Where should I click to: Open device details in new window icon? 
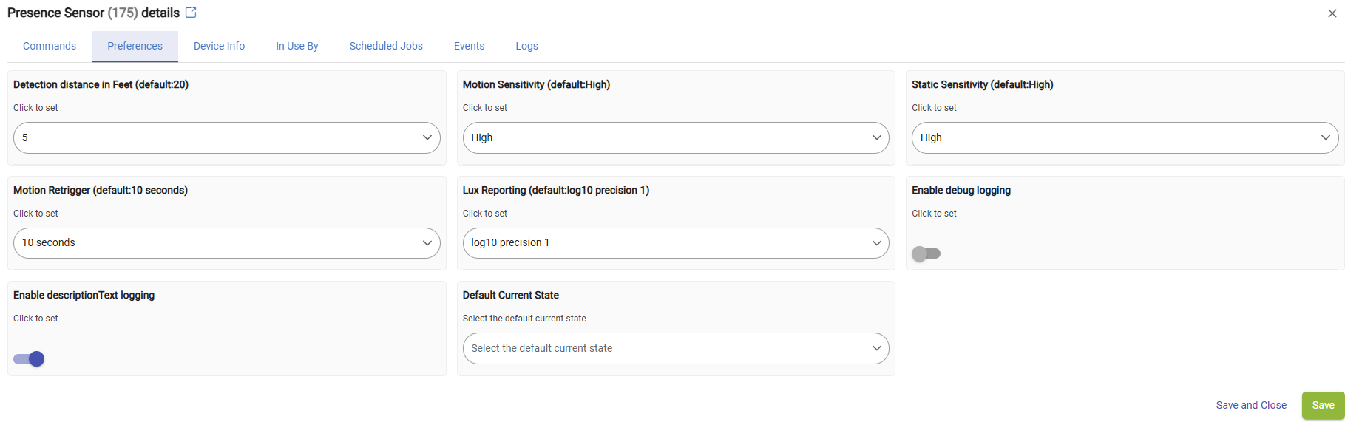point(191,13)
